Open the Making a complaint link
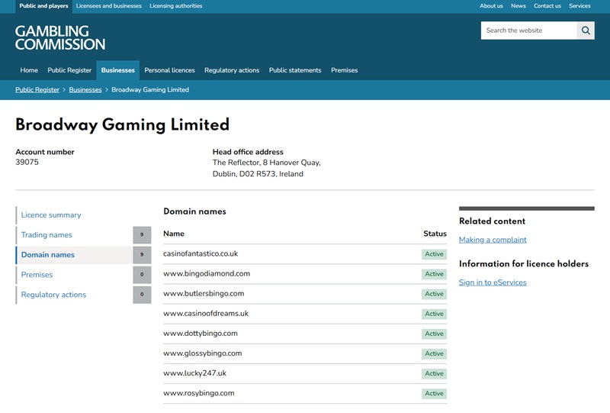This screenshot has height=413, width=610. (x=493, y=240)
